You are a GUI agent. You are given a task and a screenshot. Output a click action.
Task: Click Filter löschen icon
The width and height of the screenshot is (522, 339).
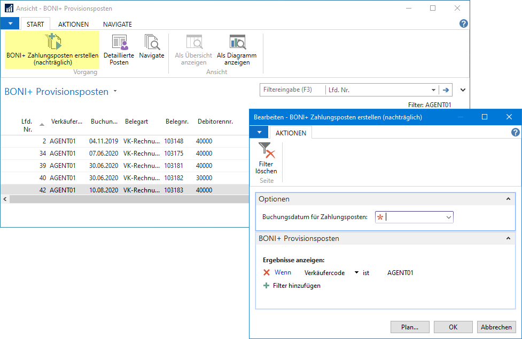266,151
